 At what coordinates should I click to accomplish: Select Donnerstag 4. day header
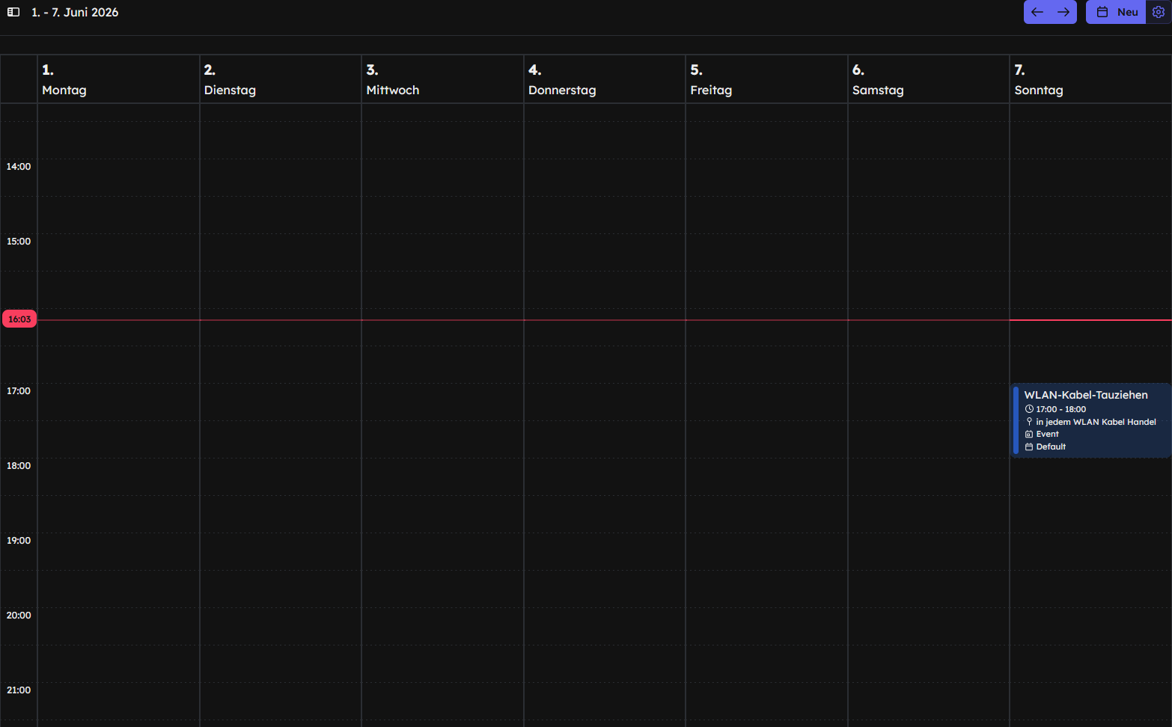point(605,79)
